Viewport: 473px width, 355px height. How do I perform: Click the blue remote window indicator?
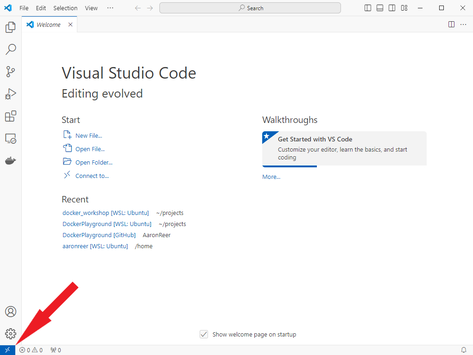pos(7,350)
